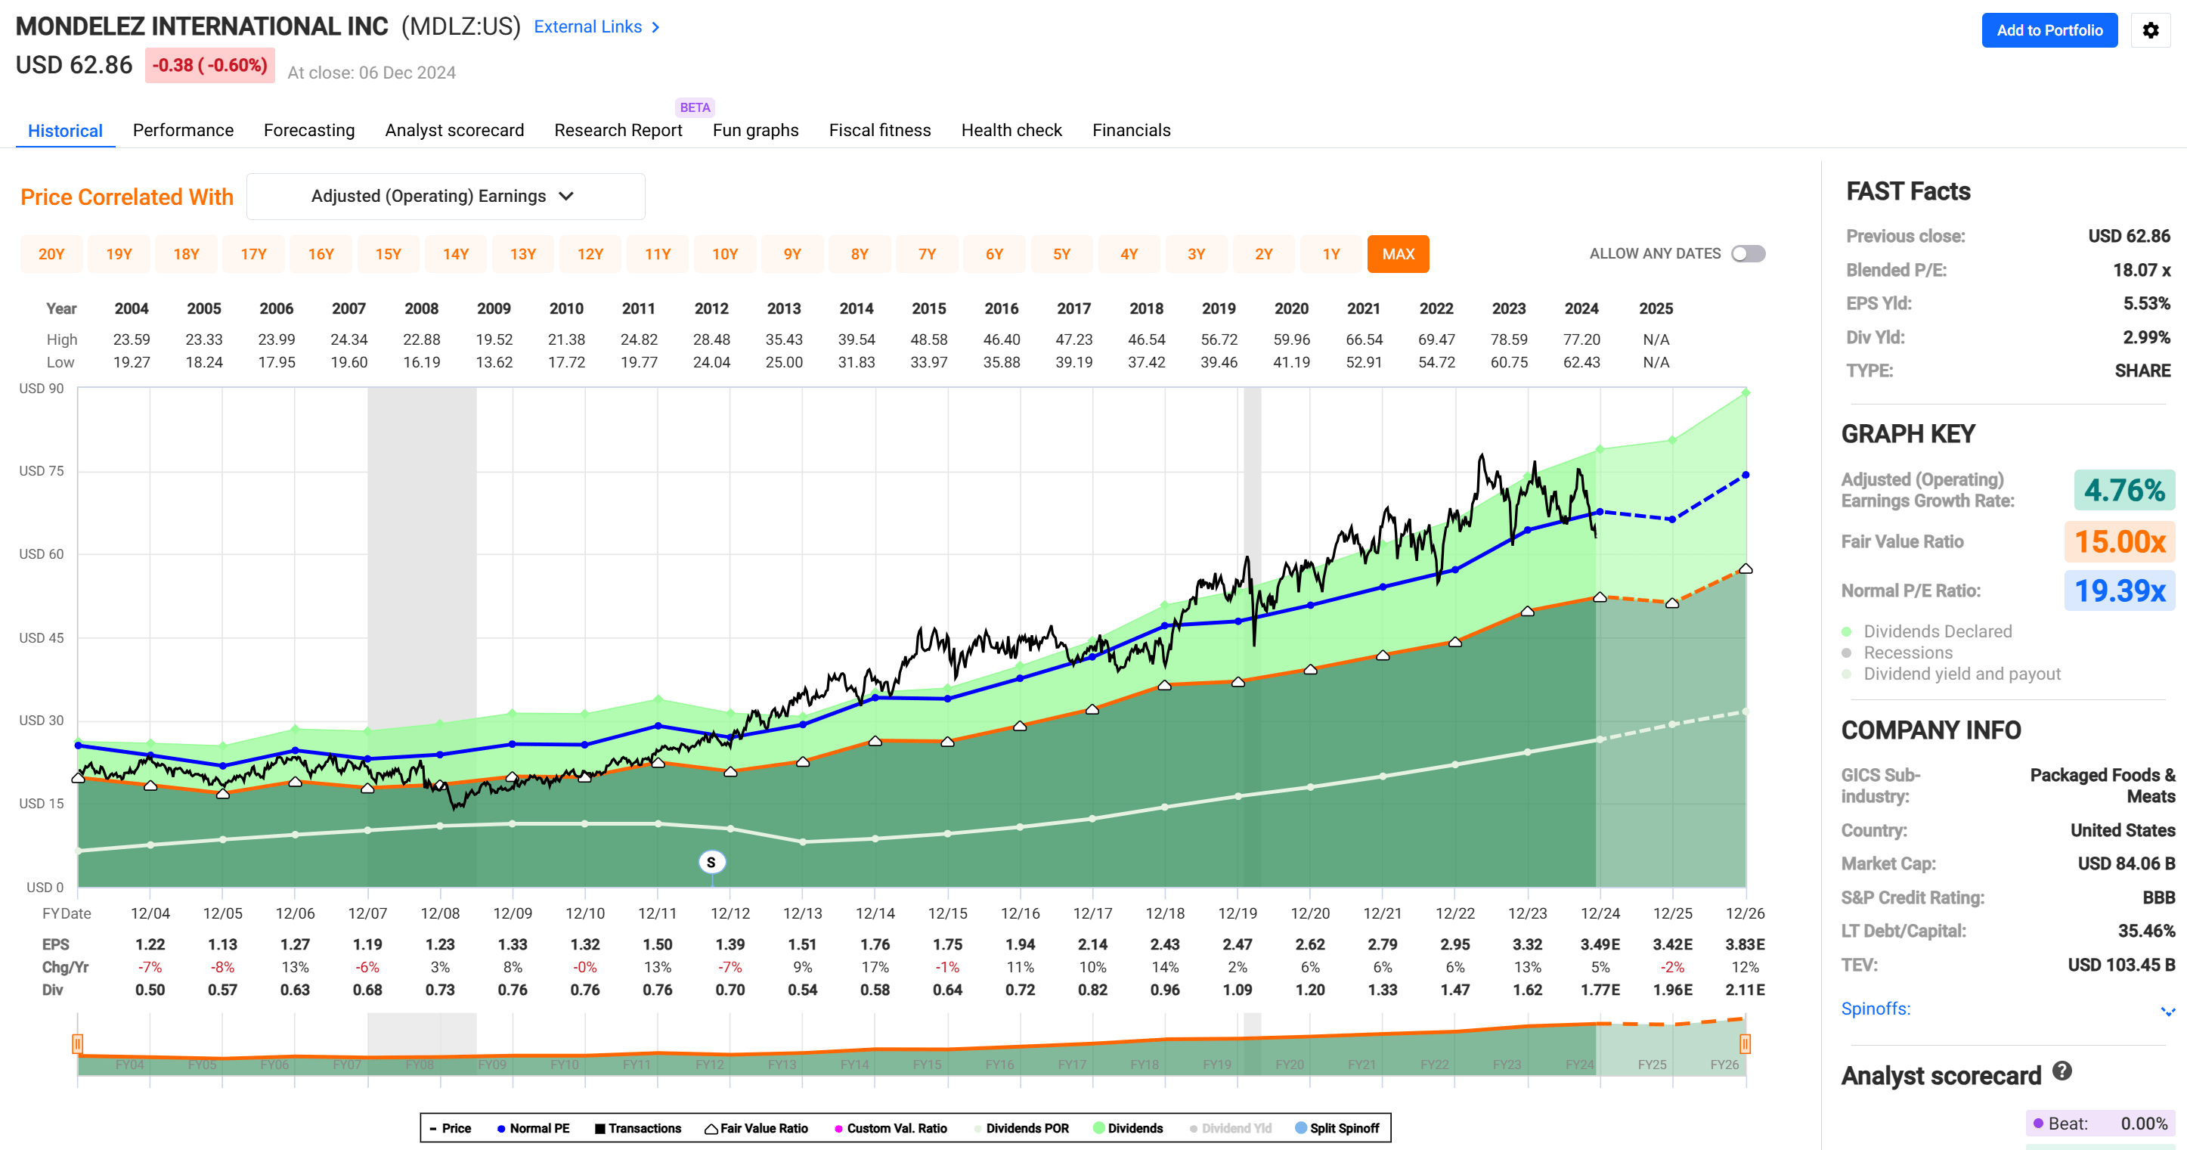Screen dimensions: 2187x1150
Task: Open the Adjusted (Operating) Earnings dropdown
Action: [445, 196]
